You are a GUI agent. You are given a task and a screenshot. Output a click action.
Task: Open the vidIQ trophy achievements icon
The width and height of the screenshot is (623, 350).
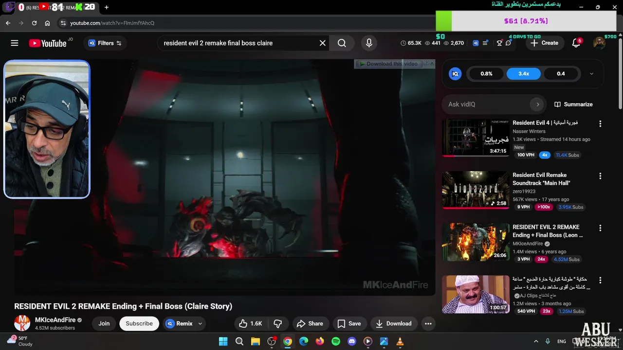point(499,43)
